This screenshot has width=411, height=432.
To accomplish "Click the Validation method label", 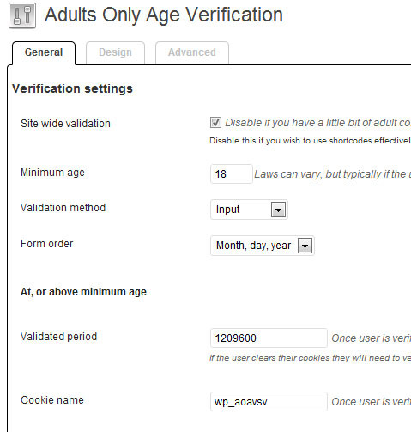I will click(63, 208).
